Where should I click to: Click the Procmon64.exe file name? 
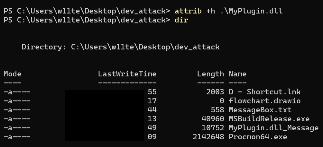coord(258,137)
